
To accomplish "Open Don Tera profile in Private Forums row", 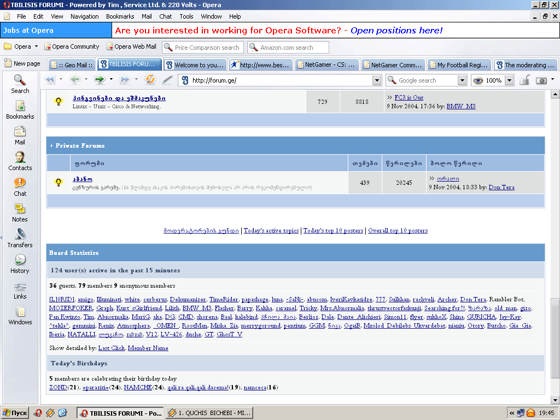I will (501, 187).
